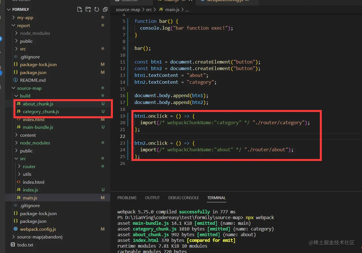Switch to the PROBLEMS panel tab
The height and width of the screenshot is (253, 362).
(x=127, y=198)
